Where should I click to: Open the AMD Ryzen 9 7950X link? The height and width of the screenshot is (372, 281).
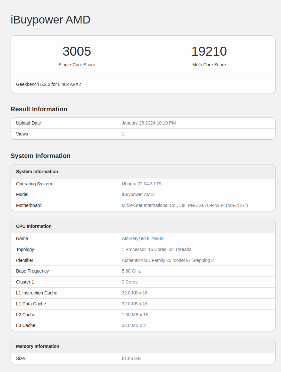click(x=143, y=238)
